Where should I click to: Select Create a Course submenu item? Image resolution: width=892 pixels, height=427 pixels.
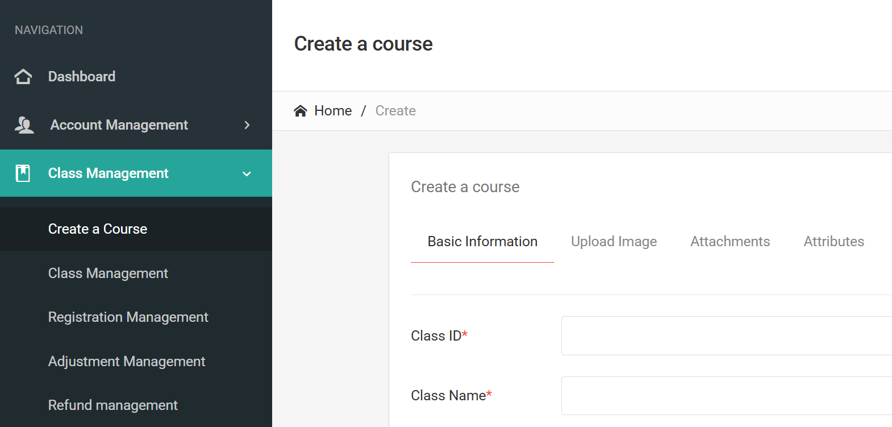(x=98, y=229)
